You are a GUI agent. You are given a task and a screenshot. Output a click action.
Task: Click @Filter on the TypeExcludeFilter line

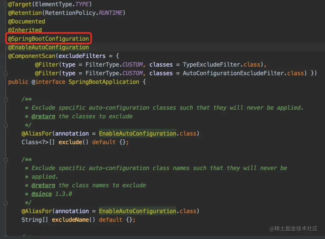pos(47,65)
